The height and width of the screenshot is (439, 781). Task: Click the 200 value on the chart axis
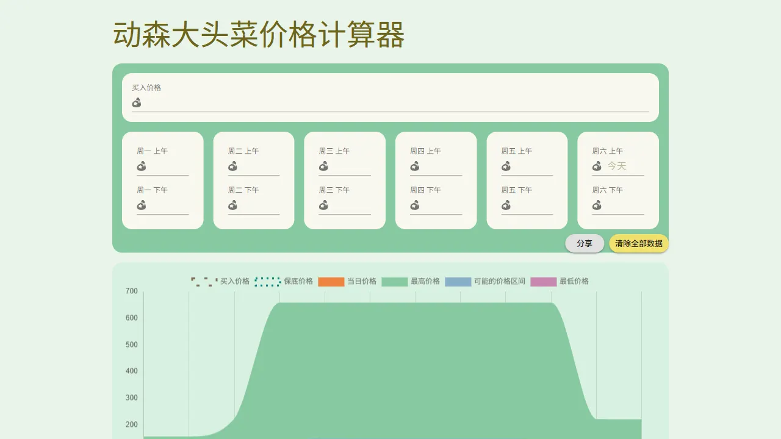pos(132,424)
